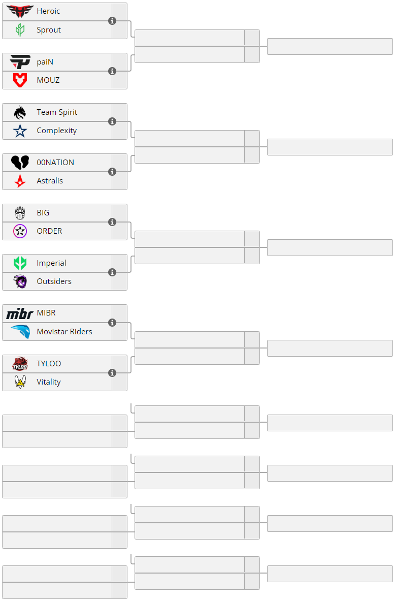This screenshot has width=395, height=601.
Task: Select the Complexity team name
Action: point(57,131)
